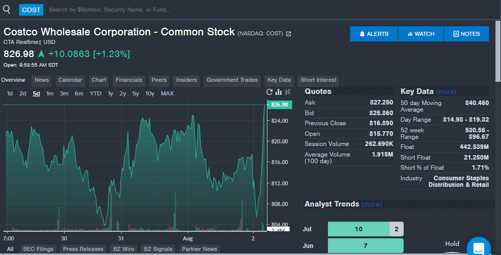Filter news by BZ Signals

tap(158, 249)
